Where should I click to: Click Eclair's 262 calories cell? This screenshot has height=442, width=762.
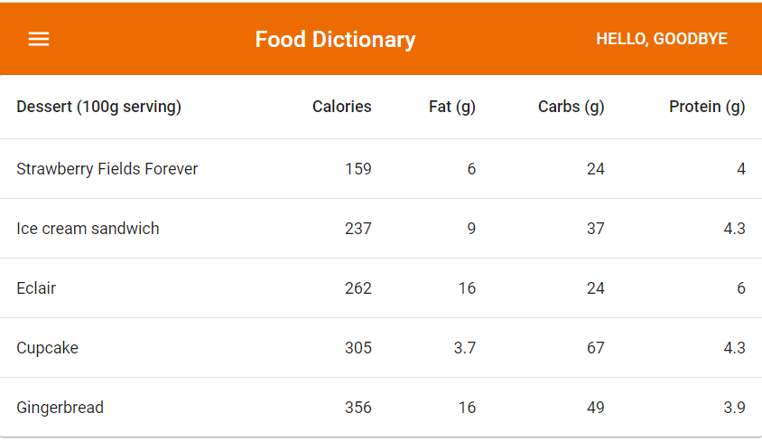(x=358, y=288)
